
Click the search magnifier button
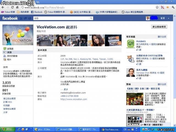[x=91, y=18]
